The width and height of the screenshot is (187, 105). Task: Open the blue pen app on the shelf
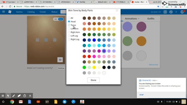(x=73, y=102)
